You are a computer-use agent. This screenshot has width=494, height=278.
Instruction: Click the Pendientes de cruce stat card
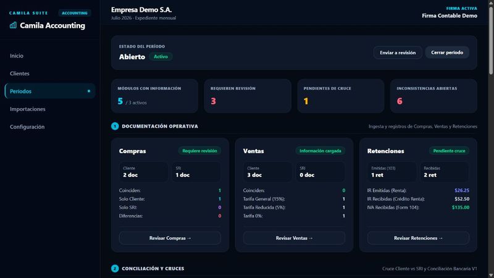(341, 96)
